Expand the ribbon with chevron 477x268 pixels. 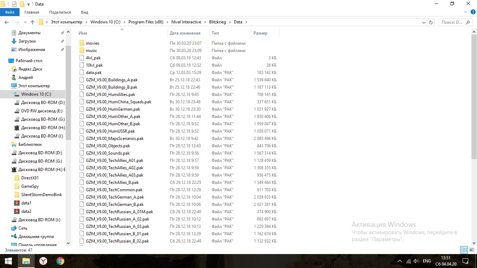point(465,12)
